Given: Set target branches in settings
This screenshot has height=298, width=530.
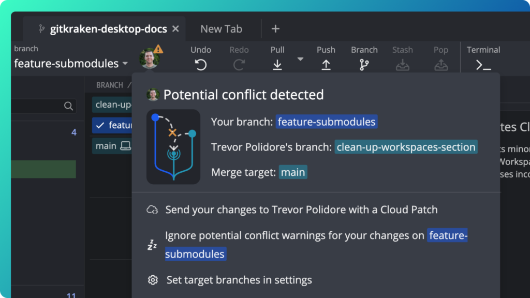Looking at the screenshot, I should pos(239,280).
